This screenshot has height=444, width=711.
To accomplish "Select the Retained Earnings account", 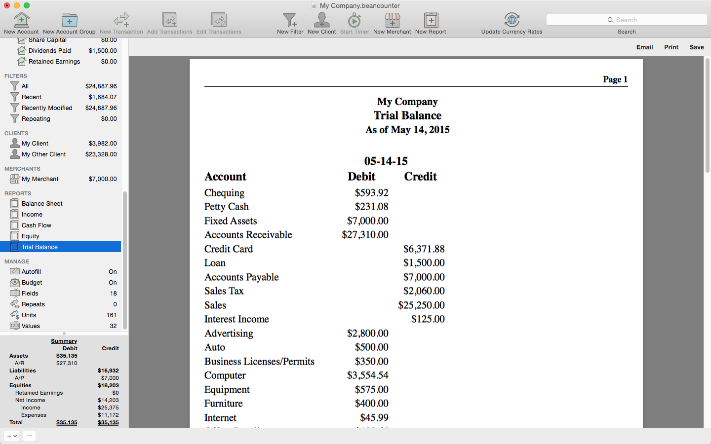I will click(60, 62).
